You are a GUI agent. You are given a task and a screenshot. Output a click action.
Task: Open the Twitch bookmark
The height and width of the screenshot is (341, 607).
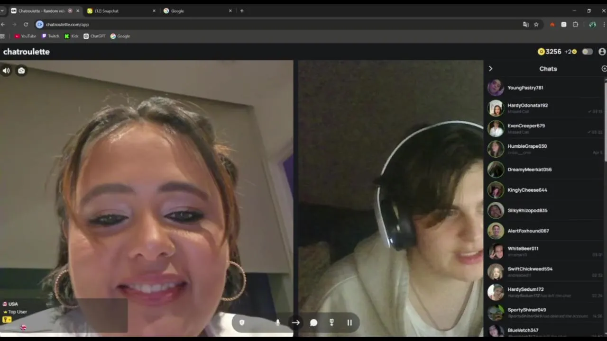50,36
